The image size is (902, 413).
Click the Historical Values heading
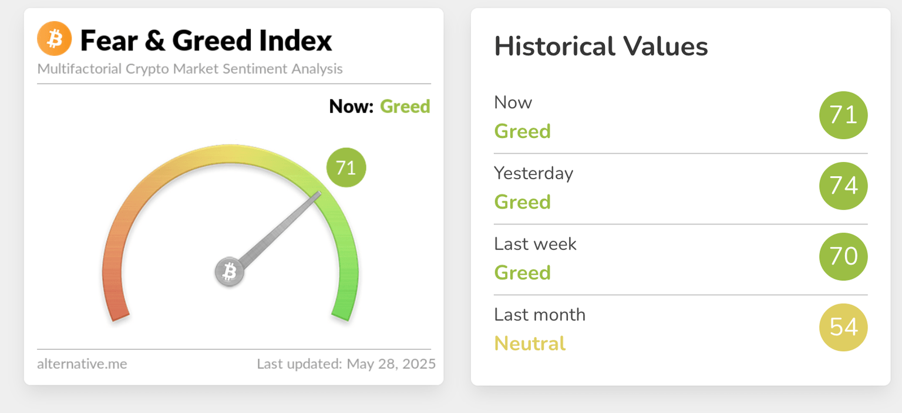coord(601,46)
